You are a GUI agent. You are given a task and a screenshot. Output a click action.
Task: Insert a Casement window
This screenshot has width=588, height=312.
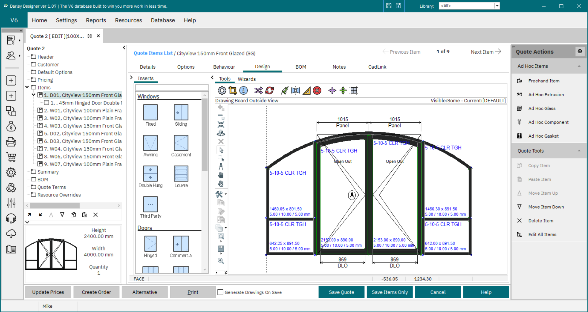[181, 146]
